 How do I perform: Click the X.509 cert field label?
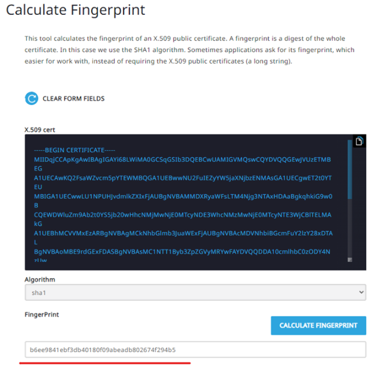[40, 130]
